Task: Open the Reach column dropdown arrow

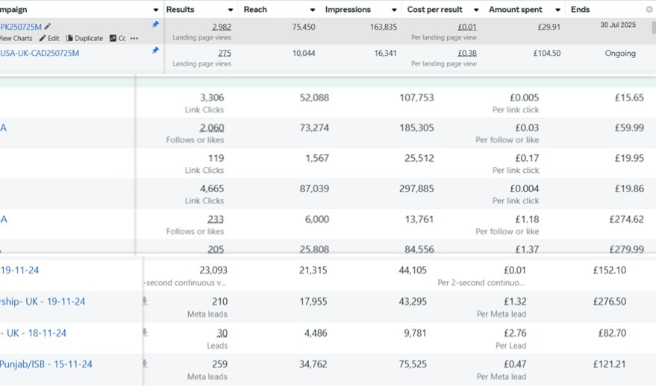Action: (312, 10)
